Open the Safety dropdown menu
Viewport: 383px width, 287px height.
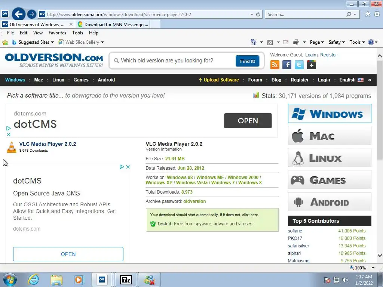point(337,42)
